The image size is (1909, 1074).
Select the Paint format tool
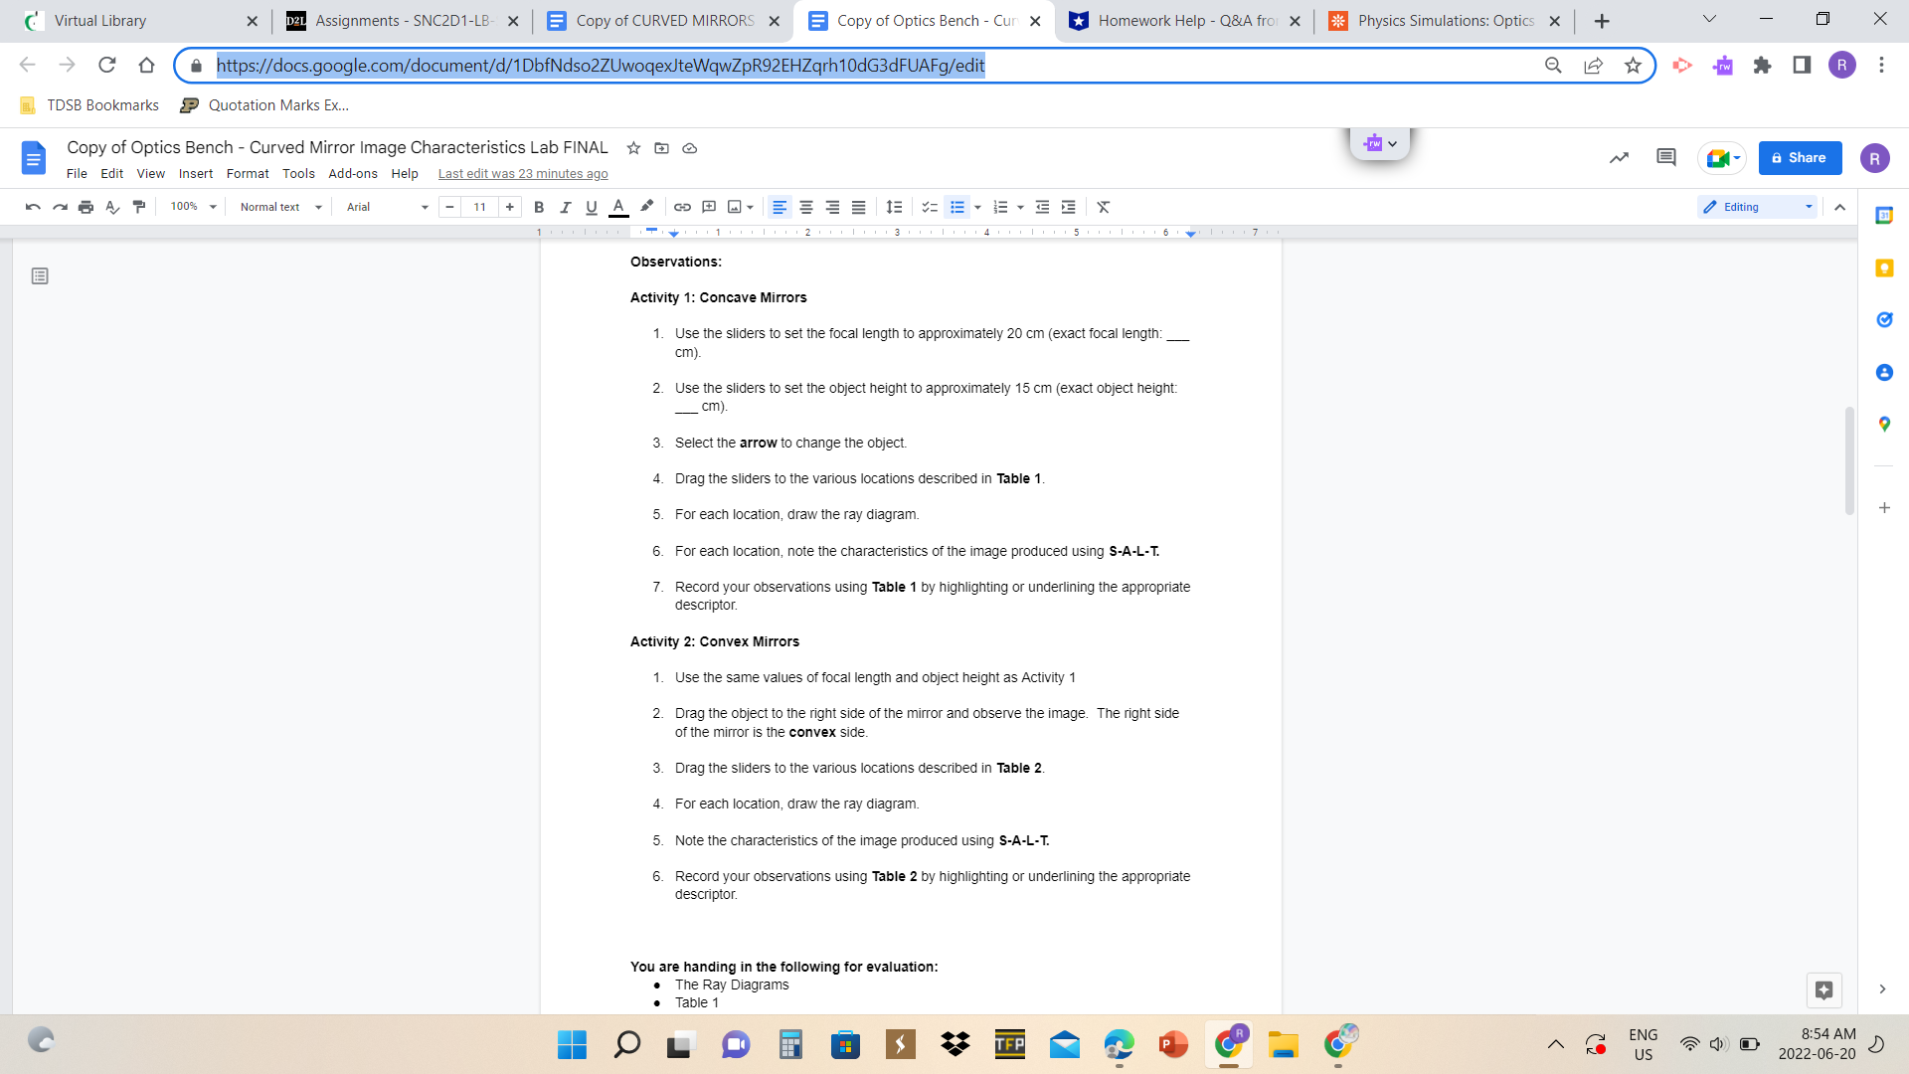[139, 207]
